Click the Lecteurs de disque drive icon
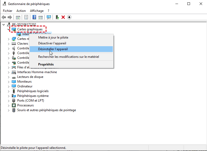The height and width of the screenshot is (151, 207). click(14, 77)
